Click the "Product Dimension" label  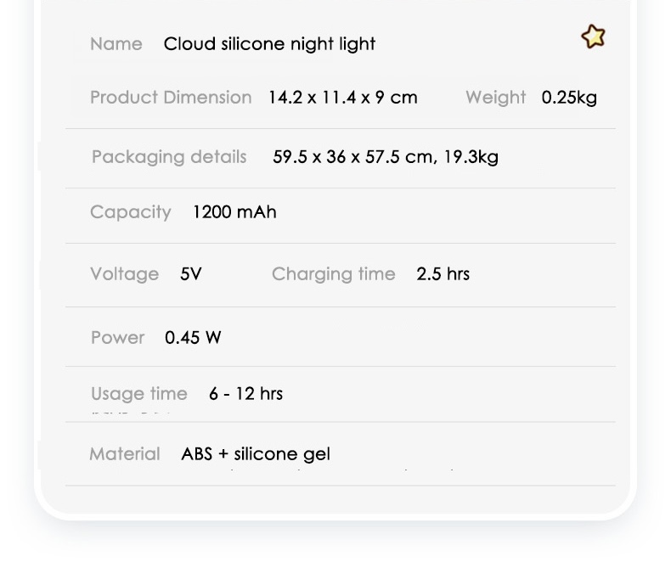click(x=171, y=98)
